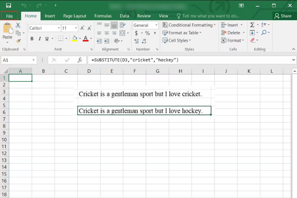Apply red font color A

coord(86,39)
